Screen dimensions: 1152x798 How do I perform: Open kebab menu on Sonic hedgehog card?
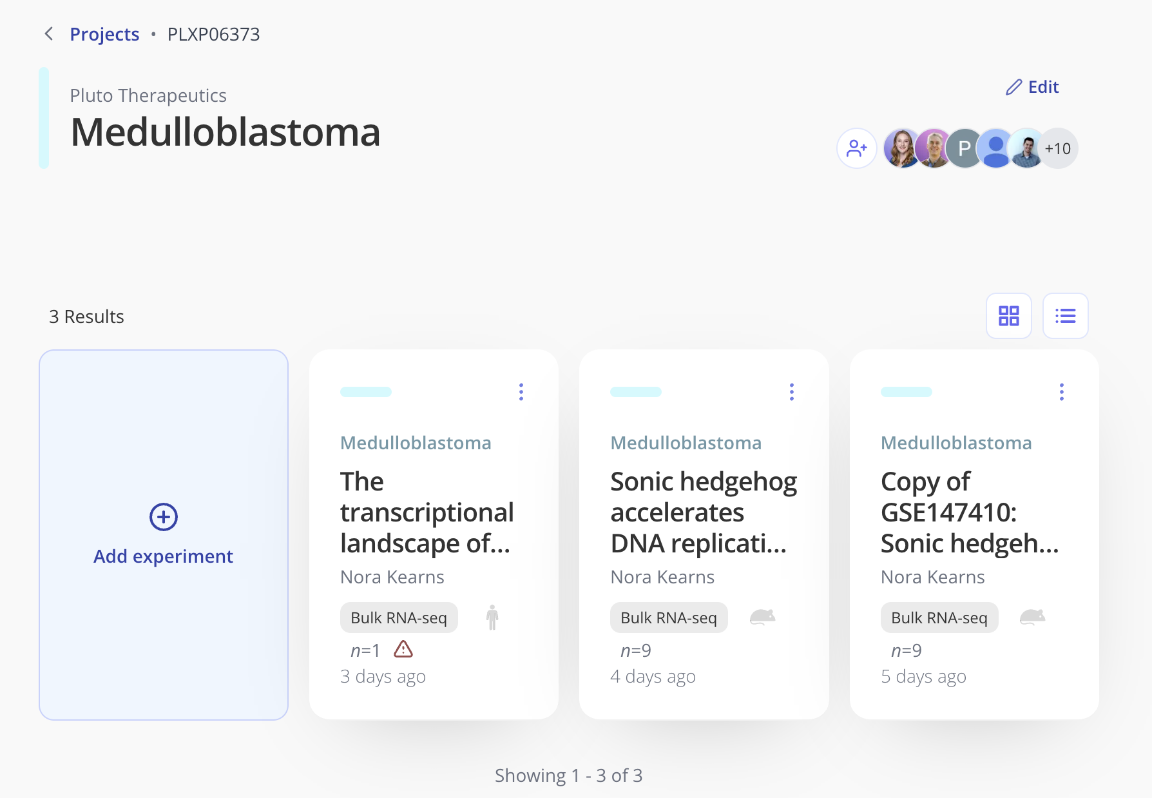pyautogui.click(x=791, y=391)
